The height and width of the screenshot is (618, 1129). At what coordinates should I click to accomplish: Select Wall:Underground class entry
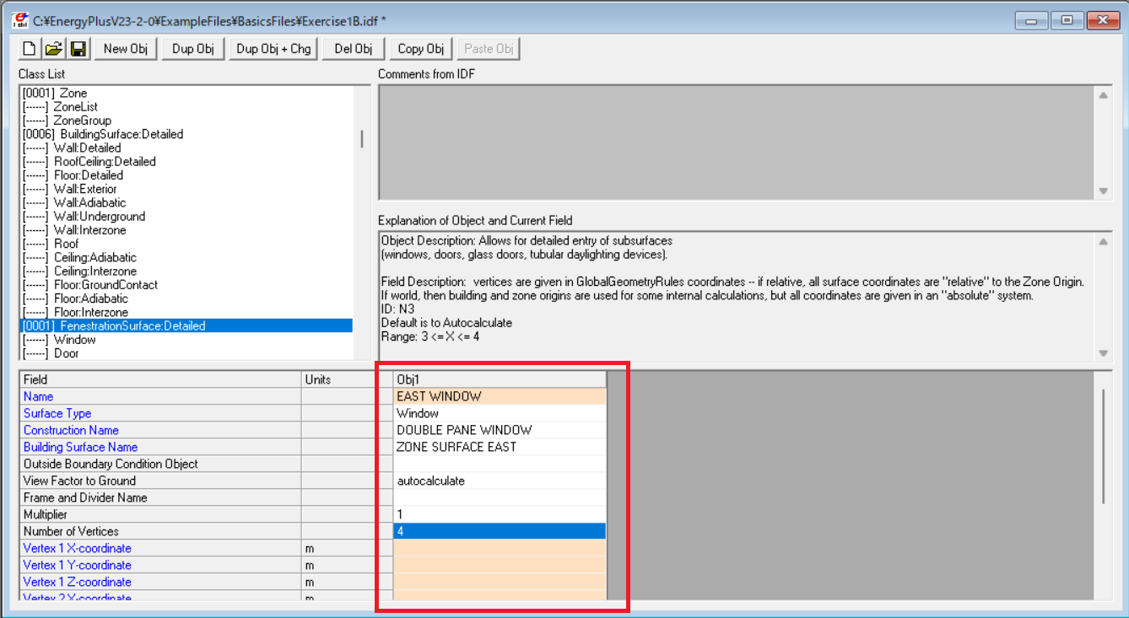(x=186, y=216)
